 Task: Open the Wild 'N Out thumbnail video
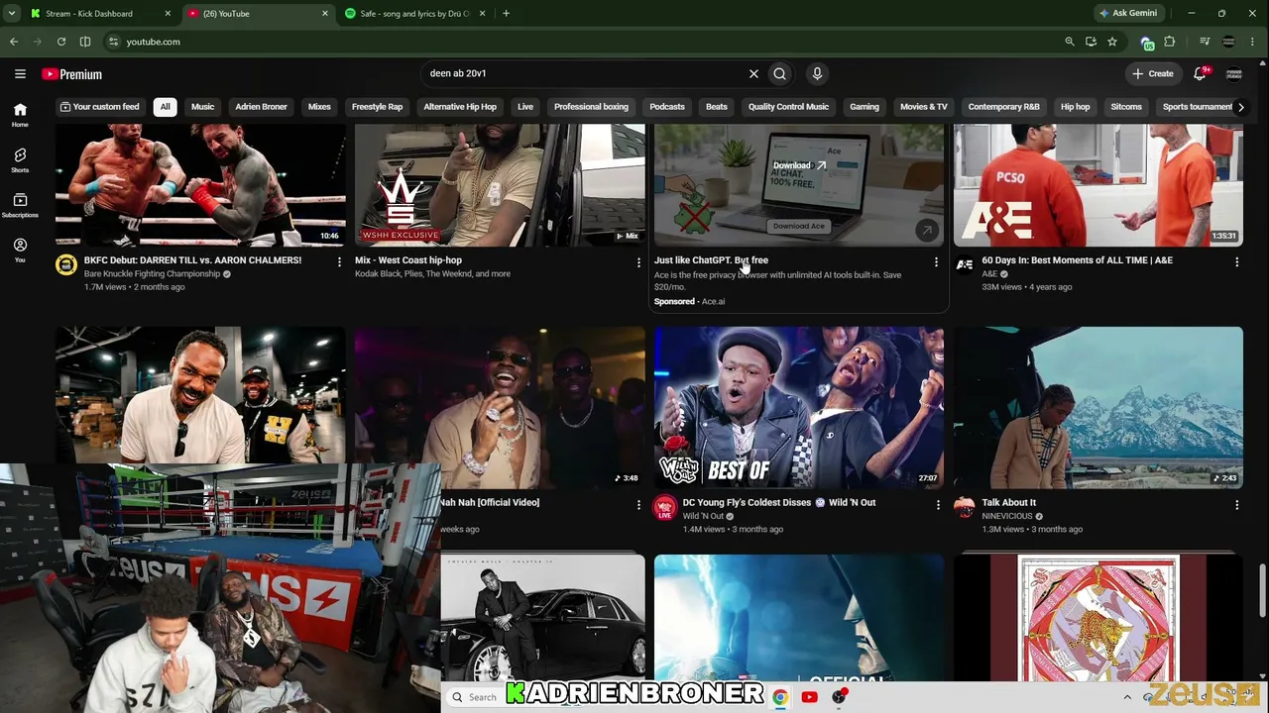(x=799, y=407)
